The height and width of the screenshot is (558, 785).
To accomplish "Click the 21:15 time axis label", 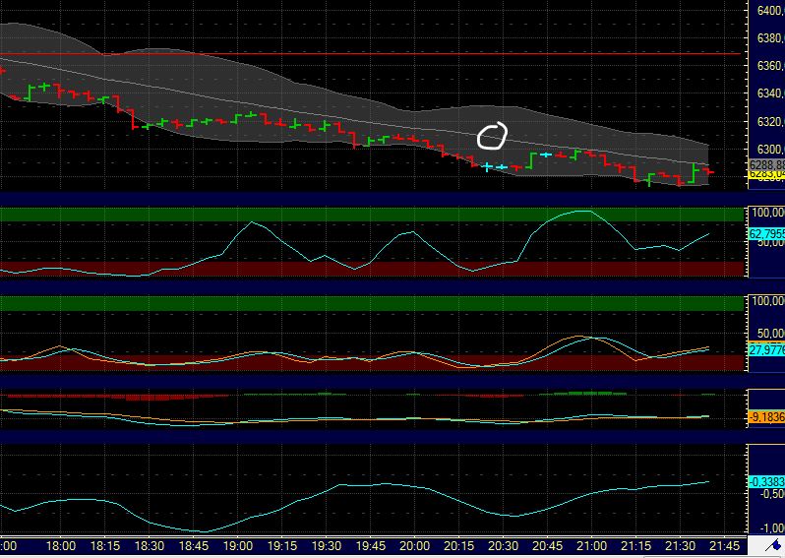I will point(635,545).
